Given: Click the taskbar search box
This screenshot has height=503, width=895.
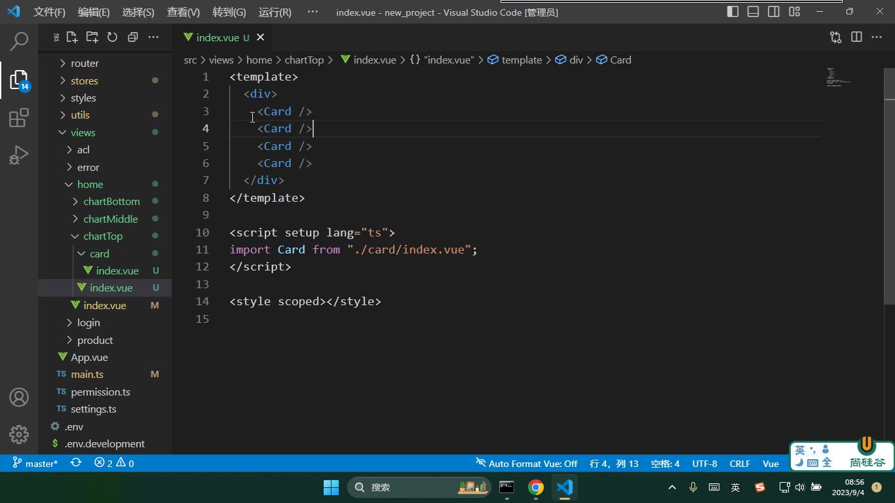Looking at the screenshot, I should tap(419, 487).
